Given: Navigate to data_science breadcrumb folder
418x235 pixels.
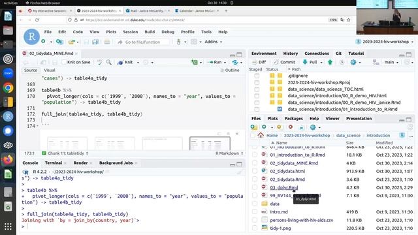Looking at the screenshot, I should [348, 135].
